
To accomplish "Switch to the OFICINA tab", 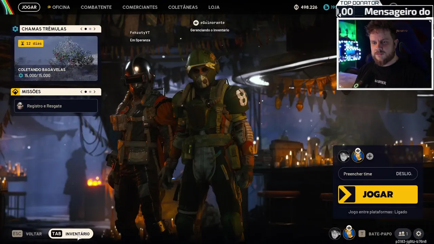I will tap(61, 7).
